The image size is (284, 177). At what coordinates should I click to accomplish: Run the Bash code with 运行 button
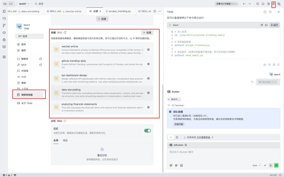pos(274,25)
